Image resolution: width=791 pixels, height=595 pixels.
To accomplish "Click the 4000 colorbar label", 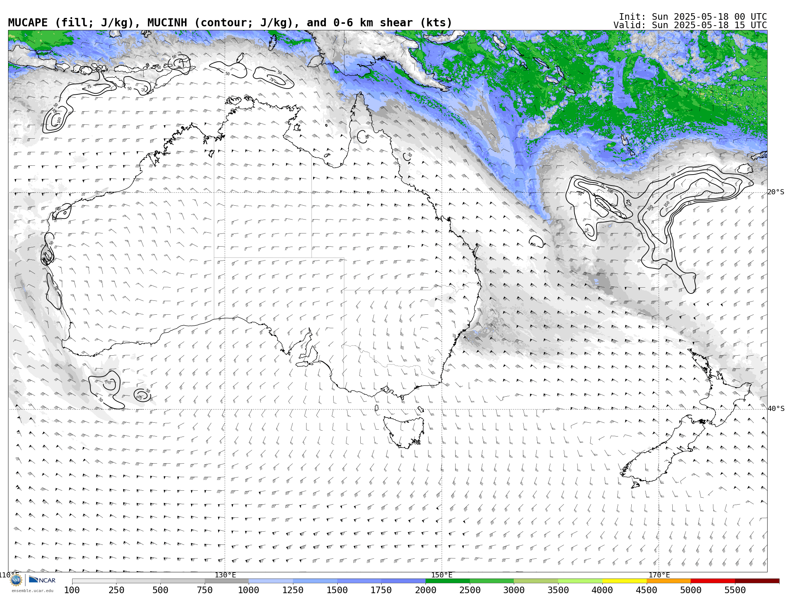I will pos(602,590).
